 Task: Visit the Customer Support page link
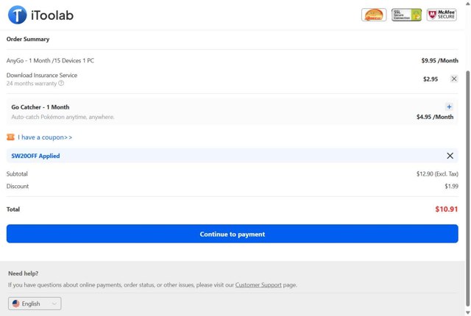click(x=258, y=285)
